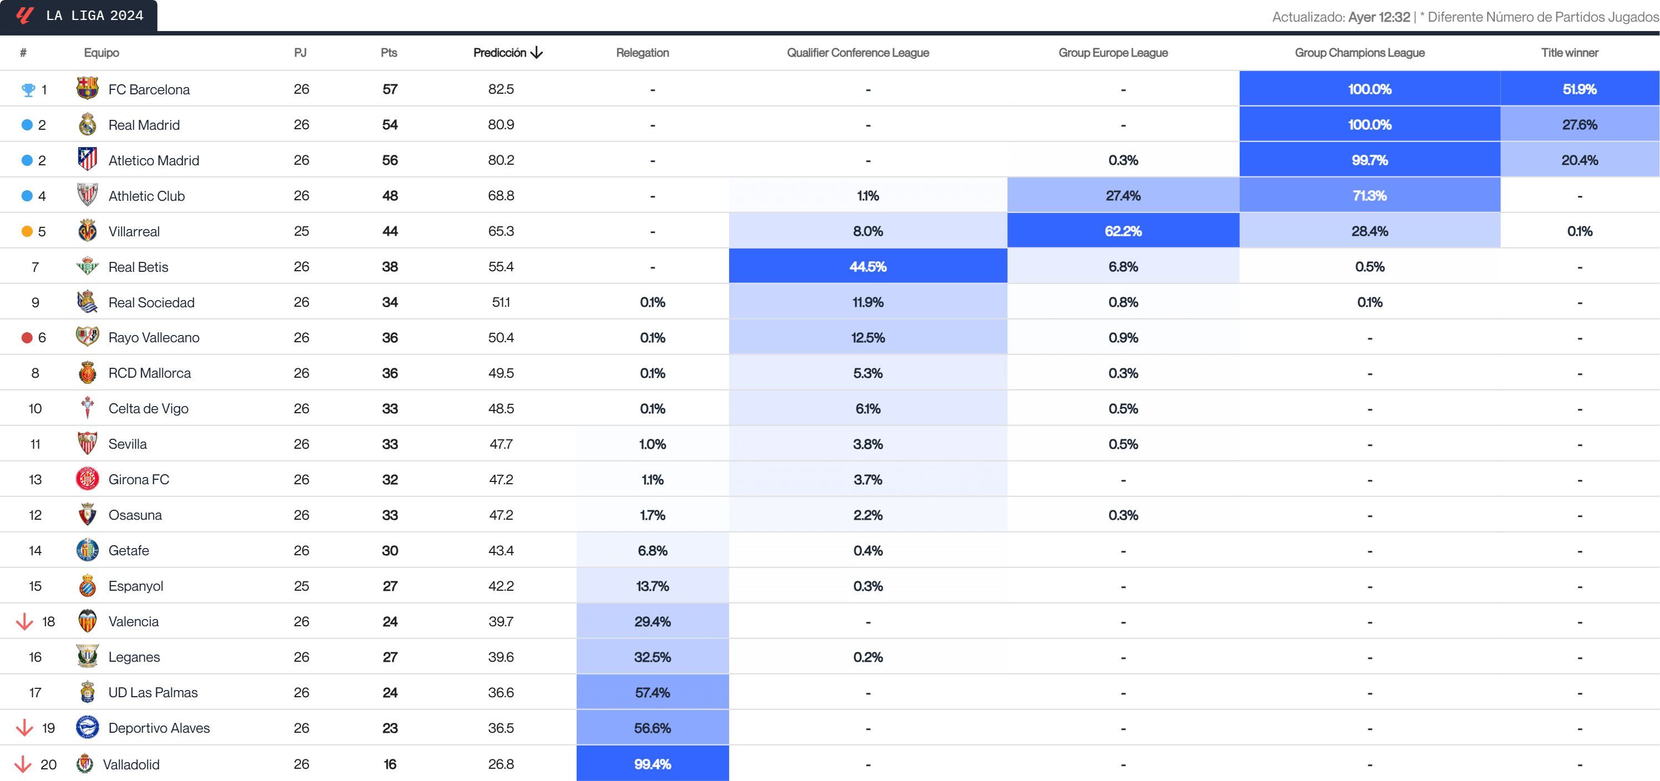Open the Athletic Club team link
Screen dimensions: 1660x781
pyautogui.click(x=147, y=195)
